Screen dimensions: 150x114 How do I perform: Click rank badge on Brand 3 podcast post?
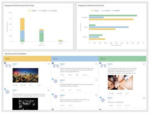coord(144,64)
